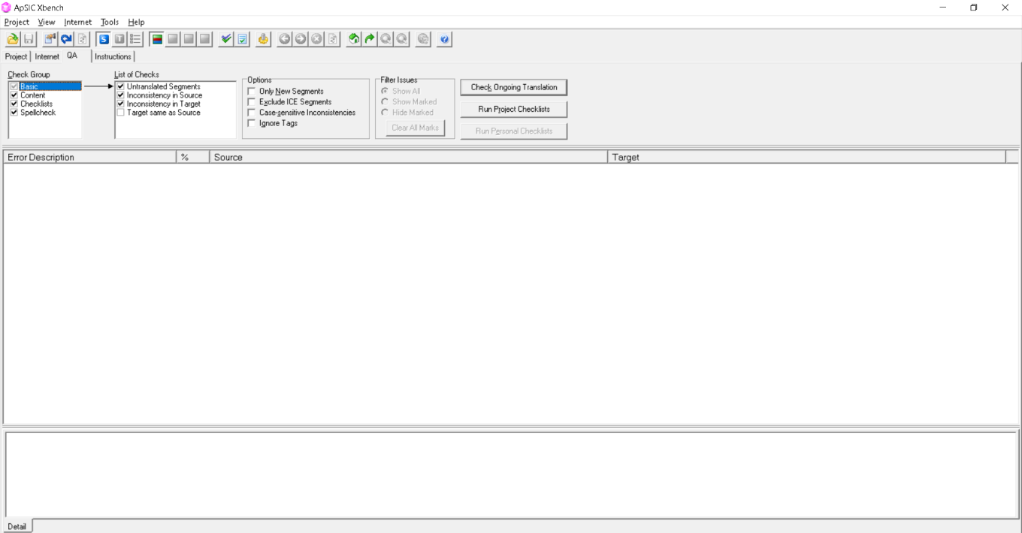Open the View menu
This screenshot has height=533, width=1022.
[x=47, y=23]
